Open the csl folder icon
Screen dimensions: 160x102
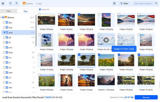[x=7, y=77]
